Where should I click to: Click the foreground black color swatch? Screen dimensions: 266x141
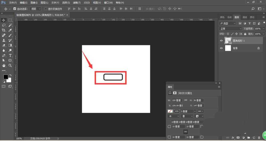5,77
